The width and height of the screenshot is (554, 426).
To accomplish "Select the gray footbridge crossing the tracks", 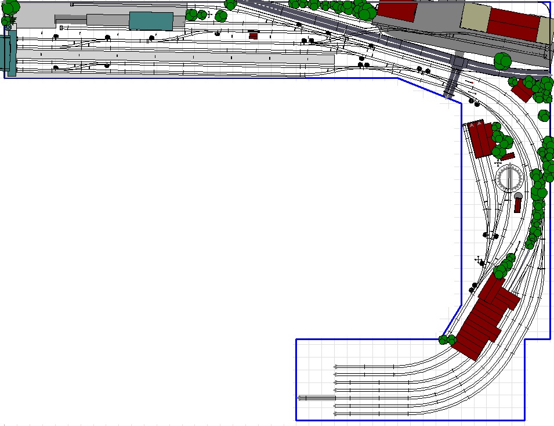I will point(454,77).
